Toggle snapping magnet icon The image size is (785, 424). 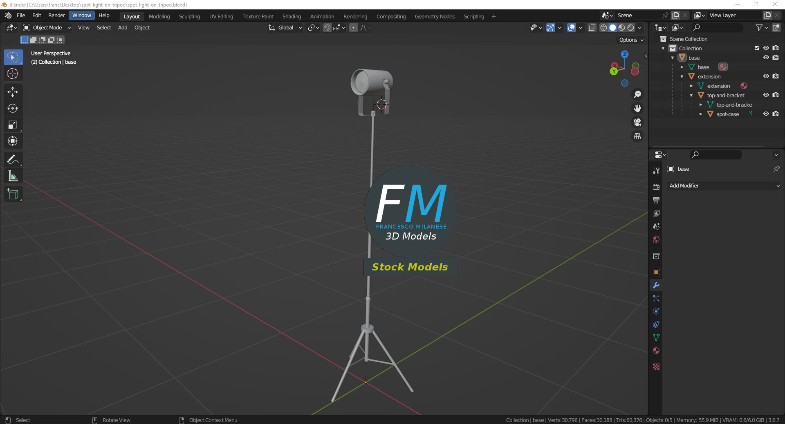point(327,28)
